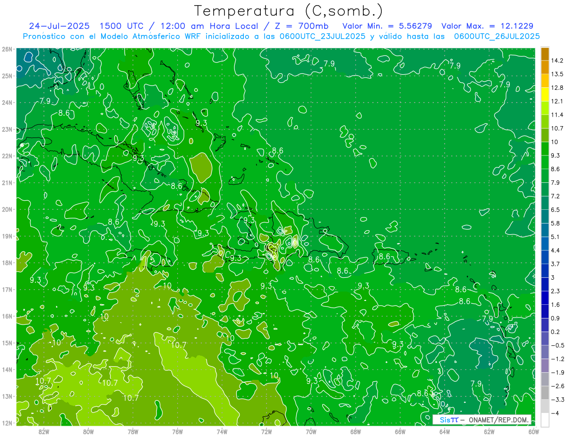Select the '24-Jul-2025' date text

(59, 26)
